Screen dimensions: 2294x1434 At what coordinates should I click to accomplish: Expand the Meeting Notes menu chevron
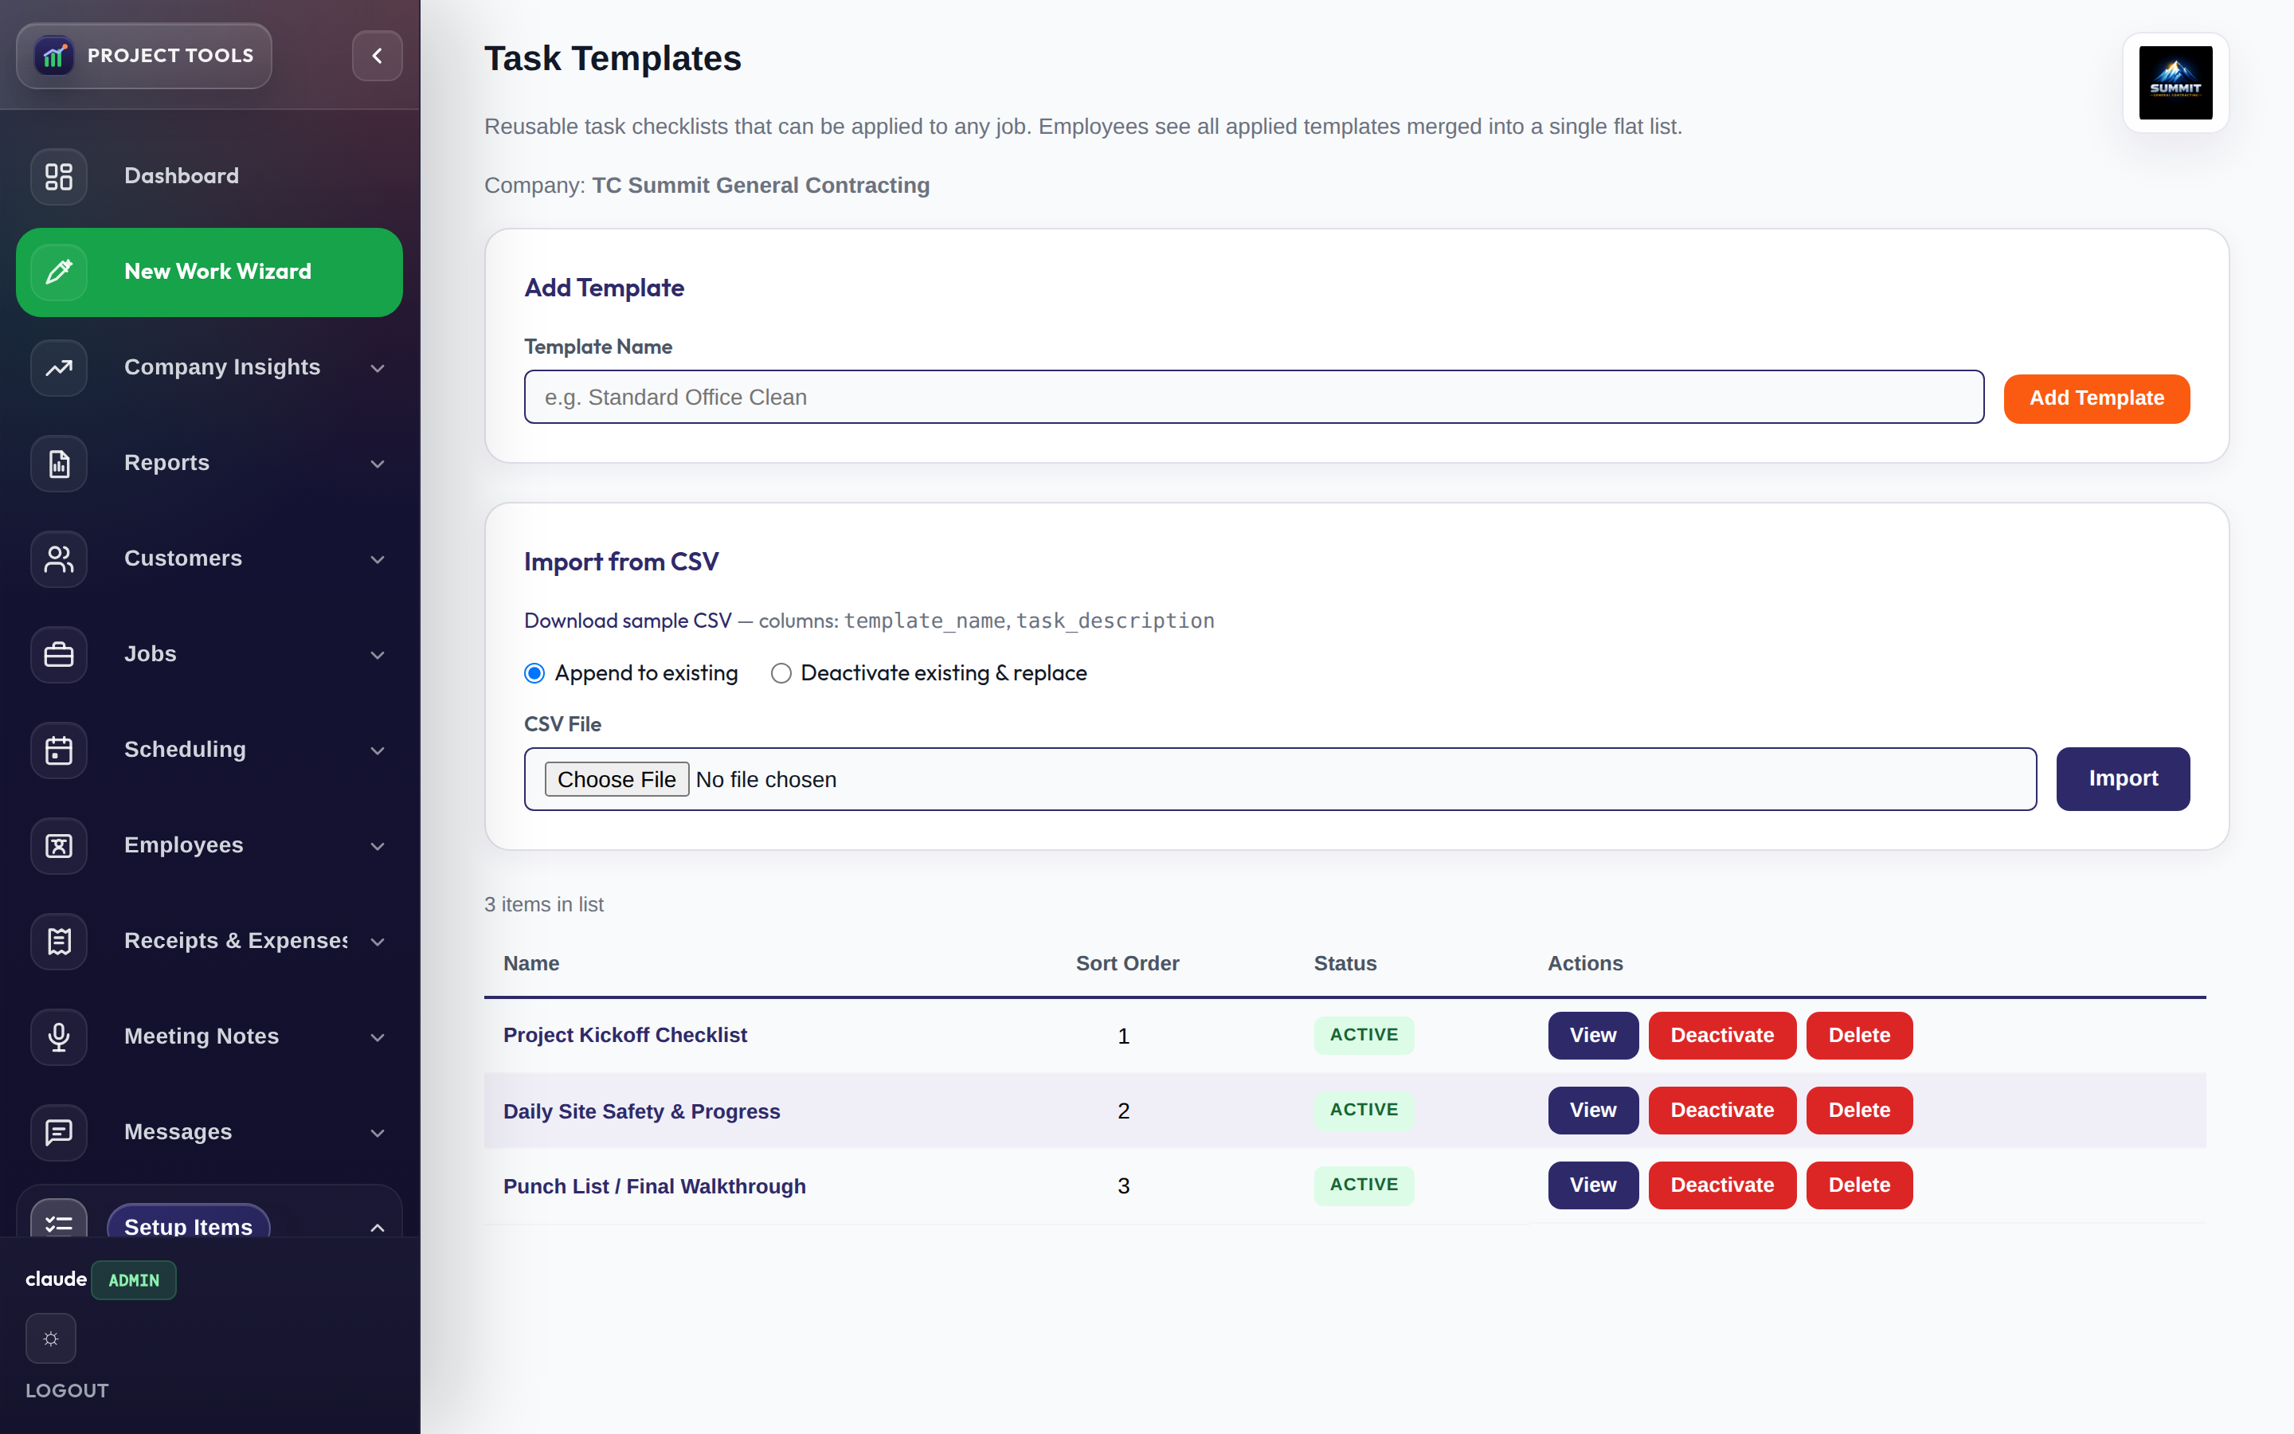click(x=378, y=1037)
